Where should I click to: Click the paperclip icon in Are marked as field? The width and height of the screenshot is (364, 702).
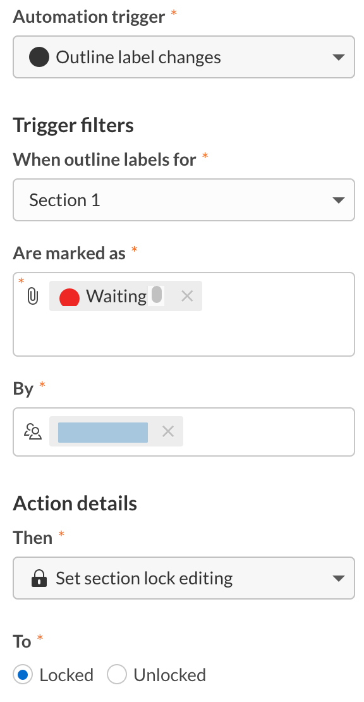pyautogui.click(x=33, y=296)
